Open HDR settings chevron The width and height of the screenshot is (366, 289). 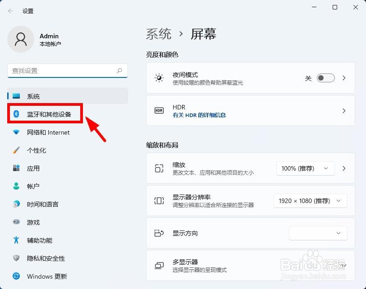[x=344, y=111]
